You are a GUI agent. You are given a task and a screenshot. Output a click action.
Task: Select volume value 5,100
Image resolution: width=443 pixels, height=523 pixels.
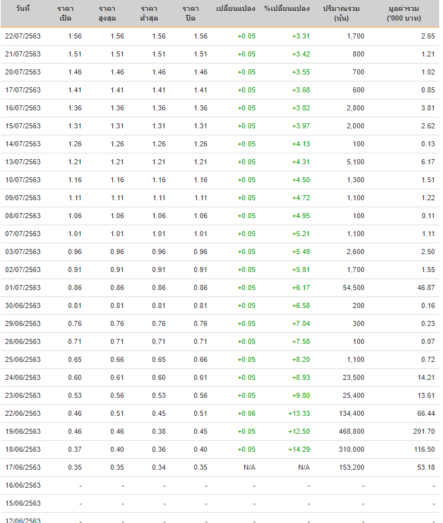355,162
